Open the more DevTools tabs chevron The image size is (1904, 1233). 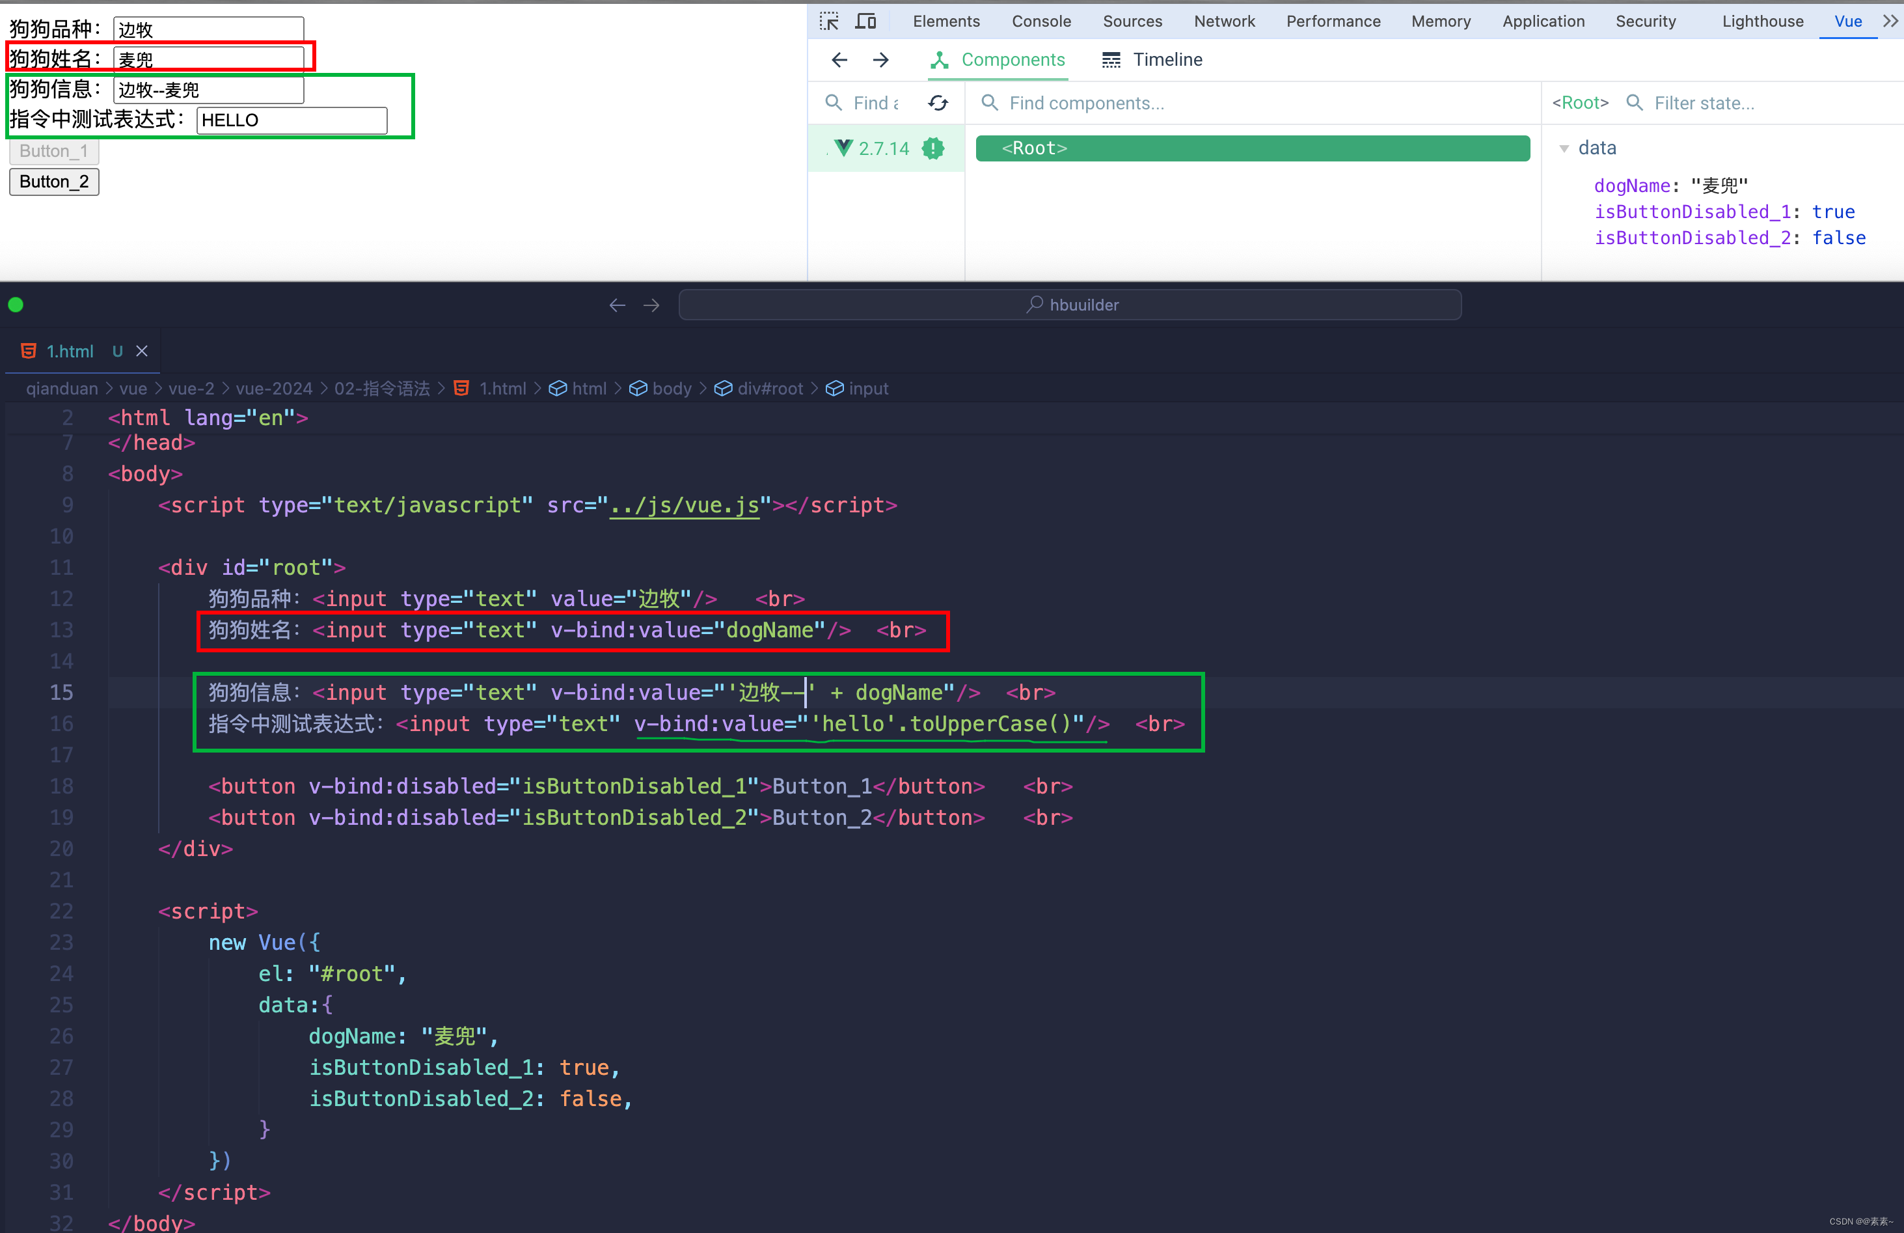pos(1890,21)
